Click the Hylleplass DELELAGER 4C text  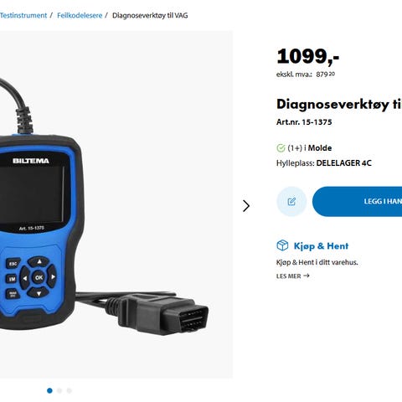[324, 163]
